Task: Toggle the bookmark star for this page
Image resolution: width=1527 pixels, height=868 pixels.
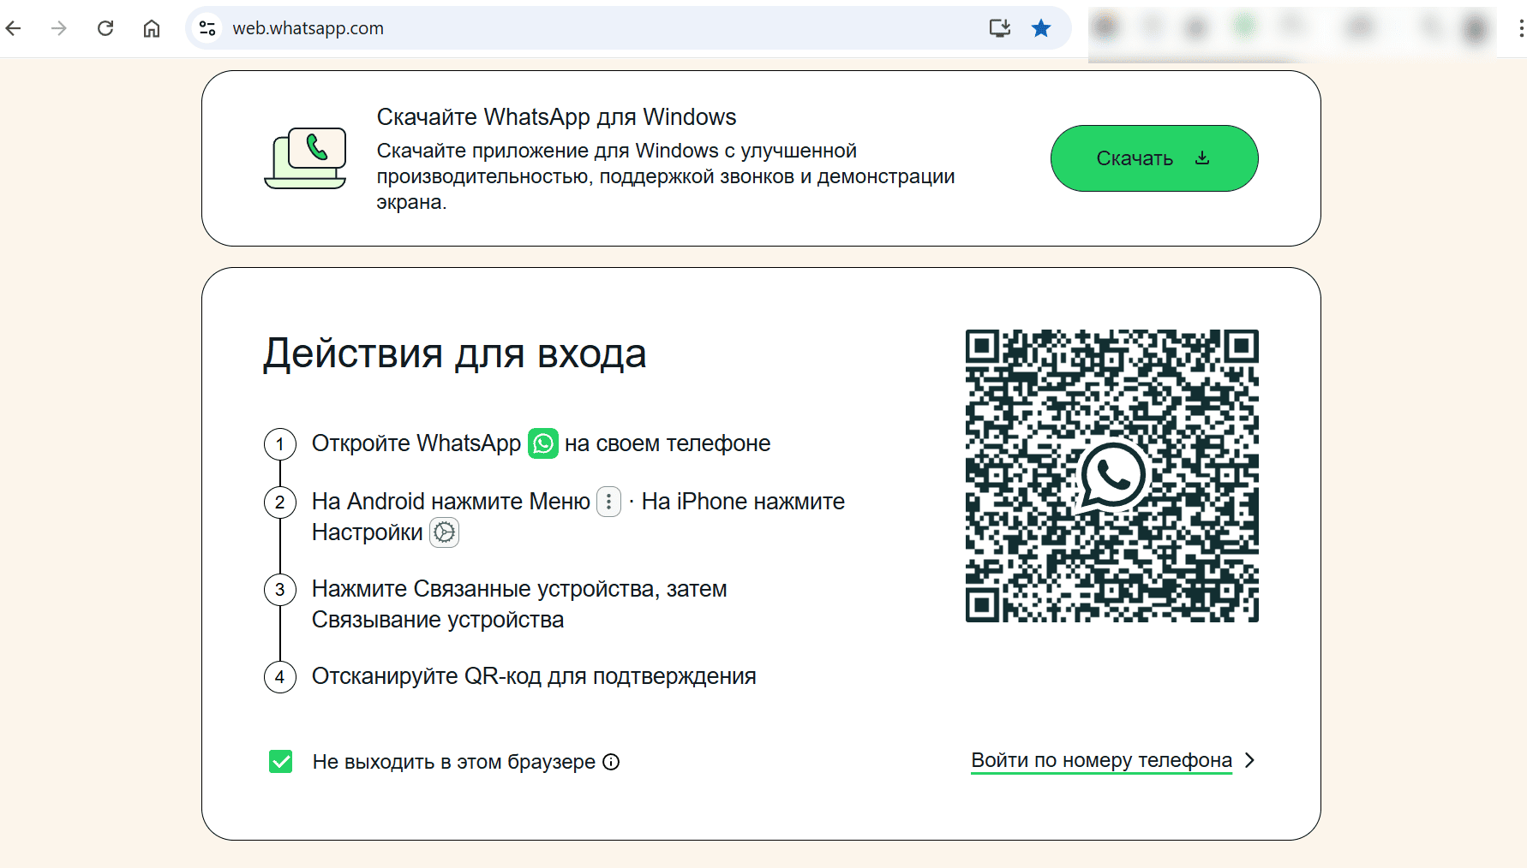Action: tap(1041, 28)
